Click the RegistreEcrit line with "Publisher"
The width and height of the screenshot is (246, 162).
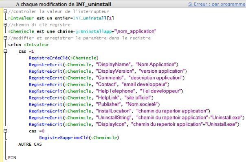[94, 104]
